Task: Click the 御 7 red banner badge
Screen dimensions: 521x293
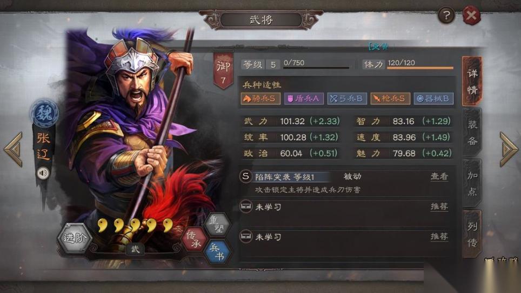Action: [x=223, y=70]
